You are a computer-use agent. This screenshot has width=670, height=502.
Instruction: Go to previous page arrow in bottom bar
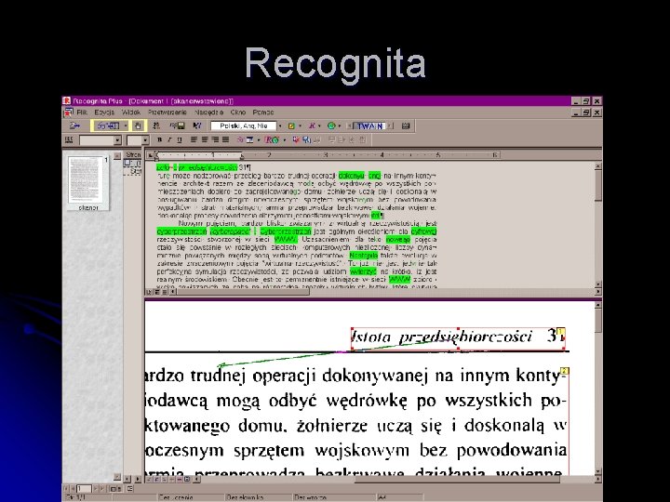pyautogui.click(x=74, y=489)
